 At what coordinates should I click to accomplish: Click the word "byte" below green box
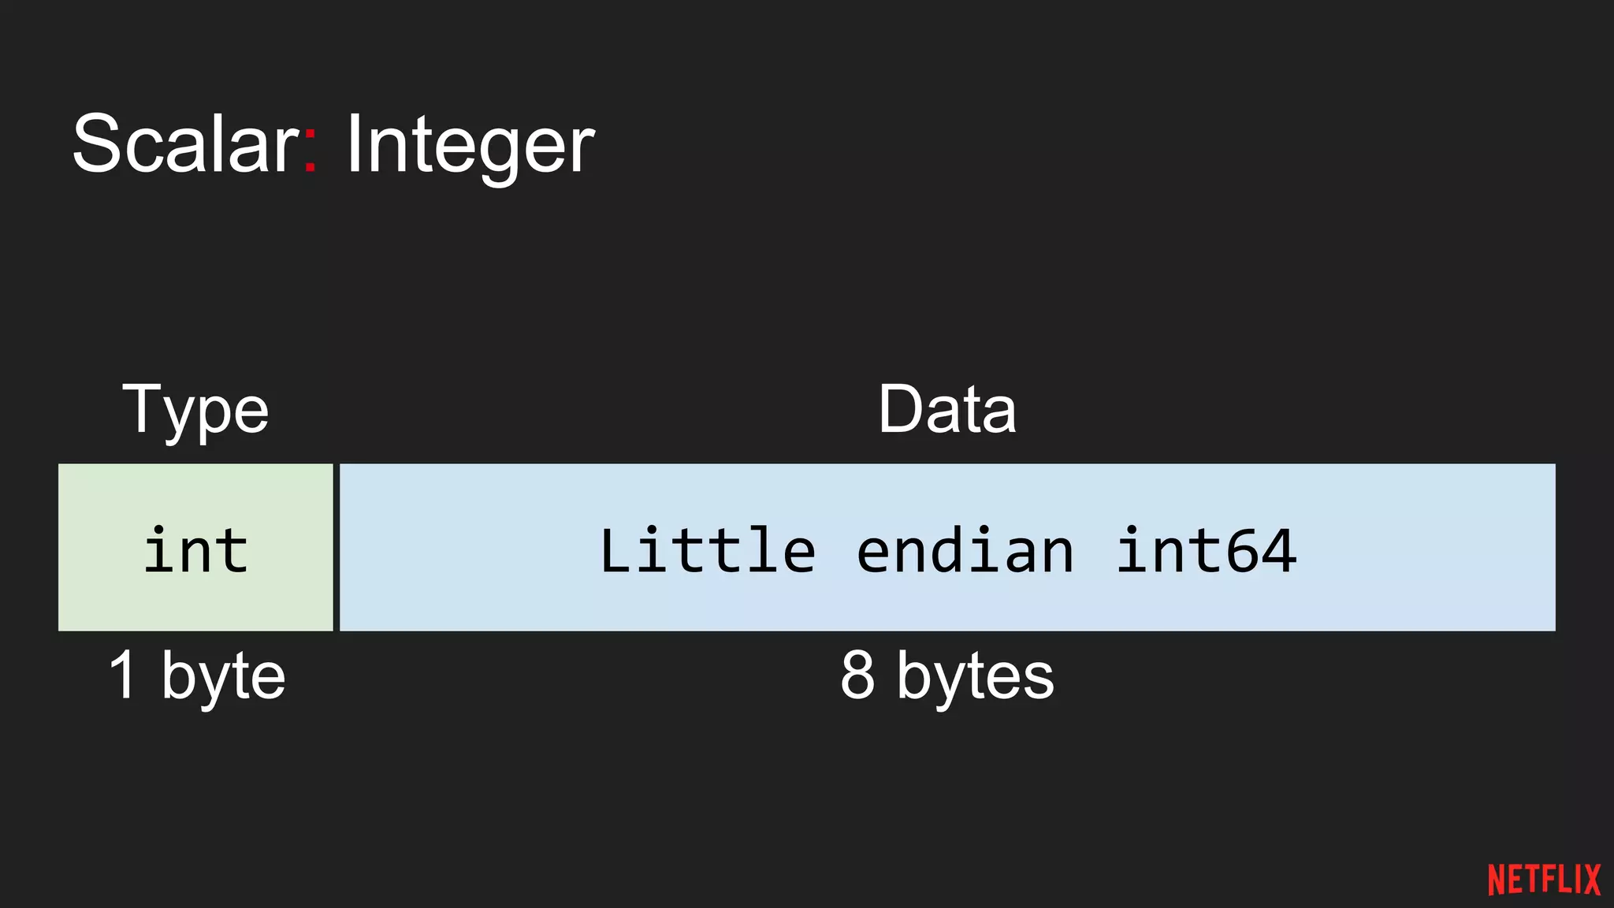(223, 678)
